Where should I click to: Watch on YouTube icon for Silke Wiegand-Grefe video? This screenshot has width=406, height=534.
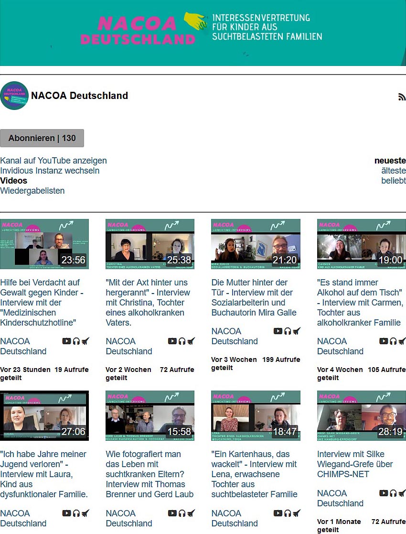384,493
